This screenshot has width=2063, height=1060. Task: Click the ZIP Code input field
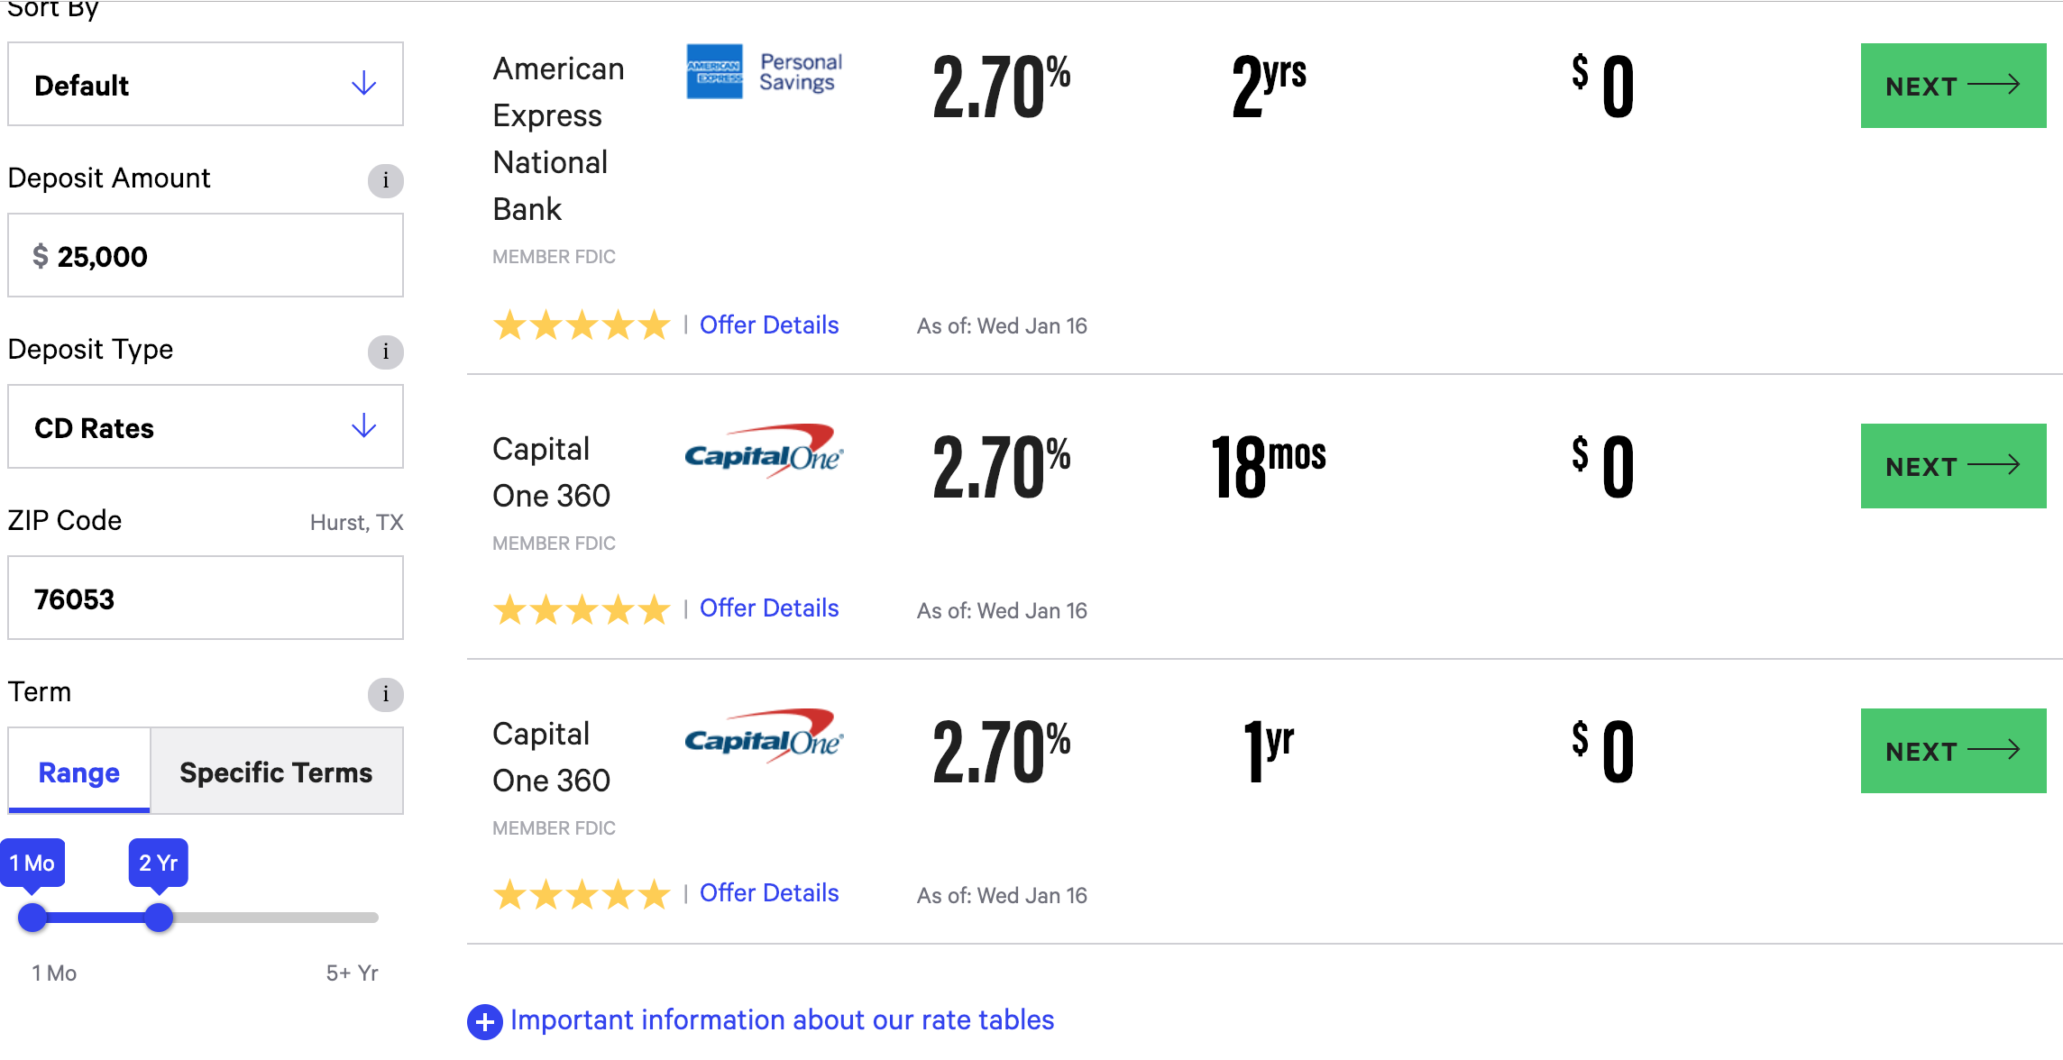(206, 599)
